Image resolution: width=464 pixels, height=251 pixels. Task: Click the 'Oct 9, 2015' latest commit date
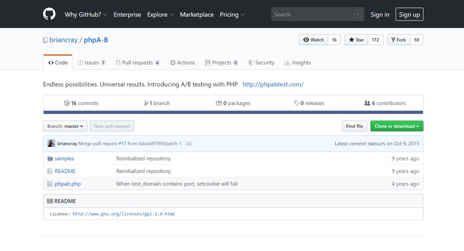pyautogui.click(x=406, y=143)
